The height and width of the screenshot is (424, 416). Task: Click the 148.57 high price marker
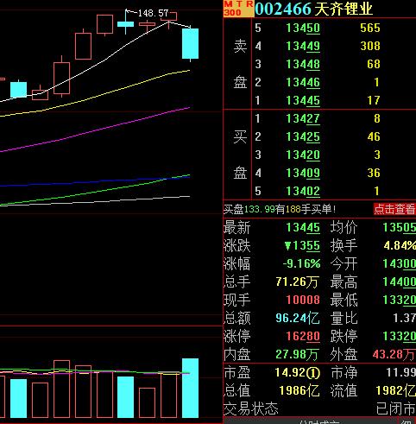pos(153,13)
